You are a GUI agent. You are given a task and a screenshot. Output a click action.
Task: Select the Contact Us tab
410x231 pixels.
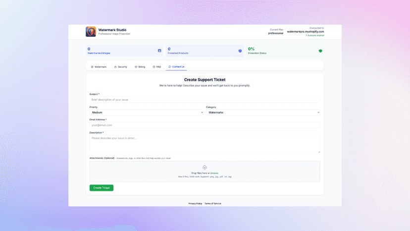click(176, 67)
